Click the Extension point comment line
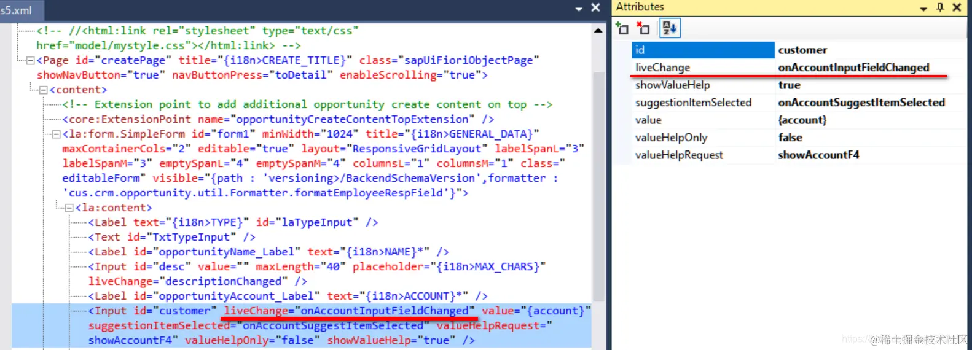This screenshot has width=972, height=350. point(307,104)
